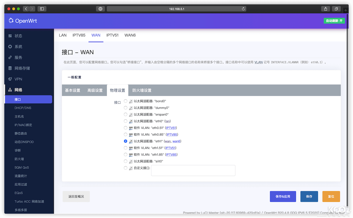Reload the page via address bar refresh icon
Image resolution: width=353 pixels, height=218 pixels.
click(x=243, y=9)
